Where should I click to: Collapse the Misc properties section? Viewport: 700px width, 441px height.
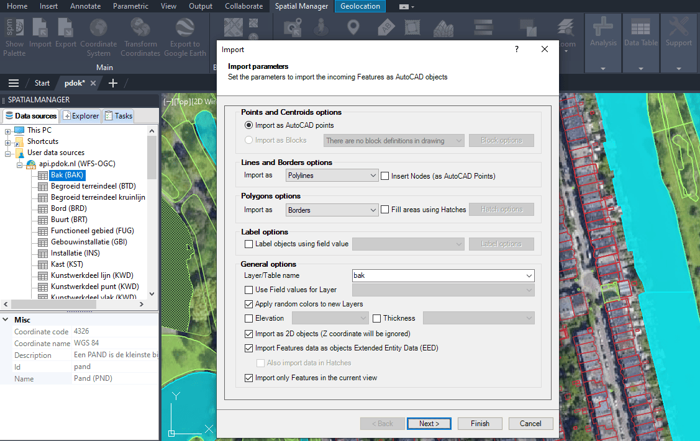[6, 319]
